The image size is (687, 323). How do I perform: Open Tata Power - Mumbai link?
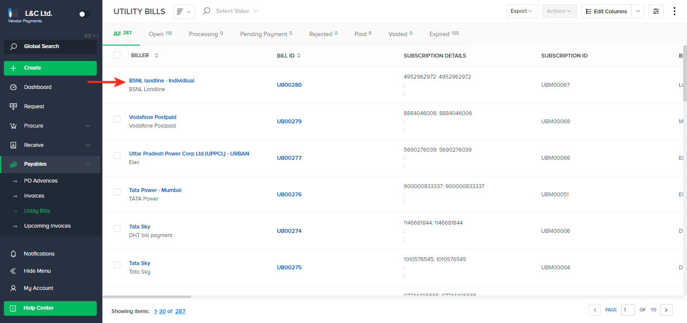point(155,190)
